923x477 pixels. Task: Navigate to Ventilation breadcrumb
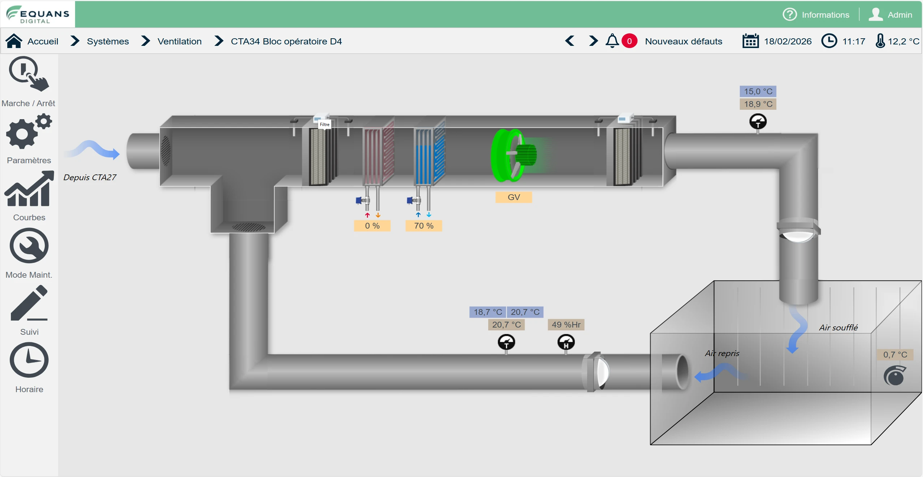tap(179, 41)
